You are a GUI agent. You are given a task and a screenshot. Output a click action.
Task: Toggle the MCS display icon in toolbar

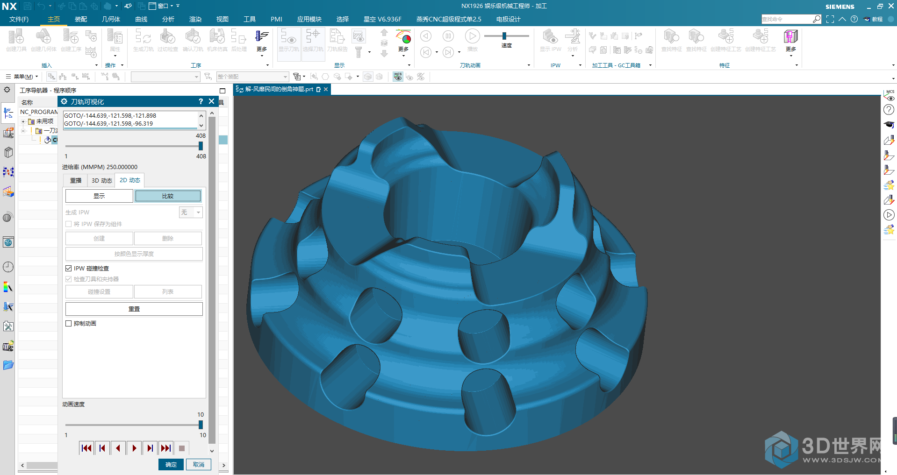pyautogui.click(x=398, y=77)
